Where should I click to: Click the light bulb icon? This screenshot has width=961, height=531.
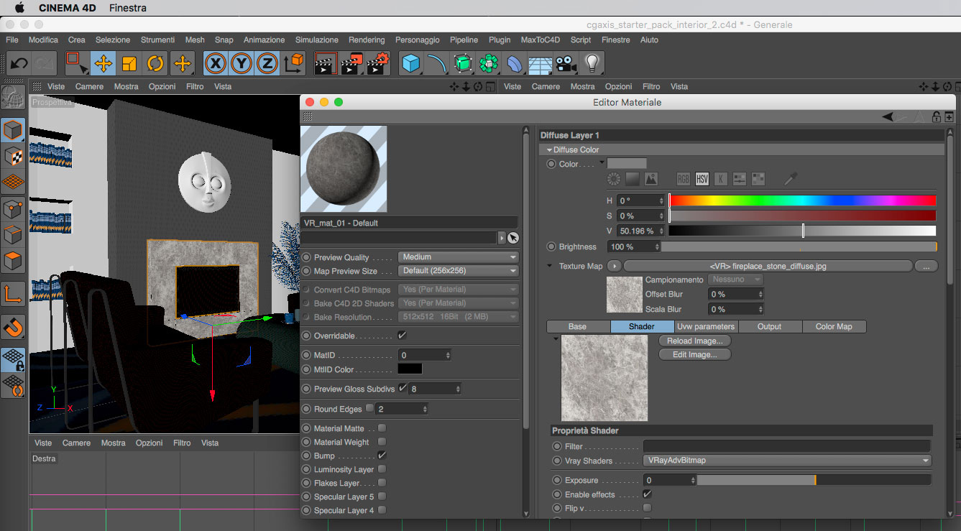592,64
